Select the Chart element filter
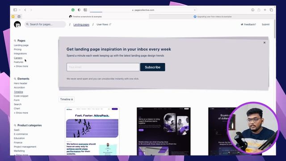This screenshot has height=161, width=286. (17, 109)
